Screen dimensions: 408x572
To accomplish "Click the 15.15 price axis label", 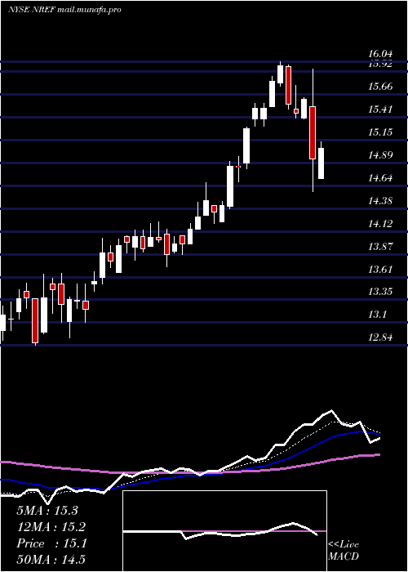I will (x=380, y=132).
